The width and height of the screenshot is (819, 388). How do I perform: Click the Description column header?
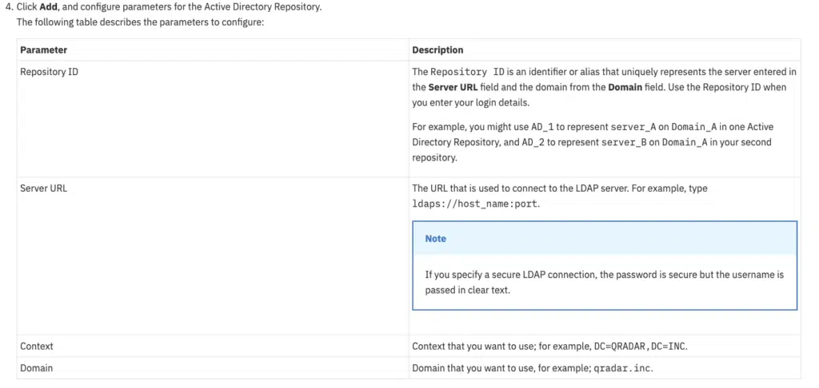[437, 49]
